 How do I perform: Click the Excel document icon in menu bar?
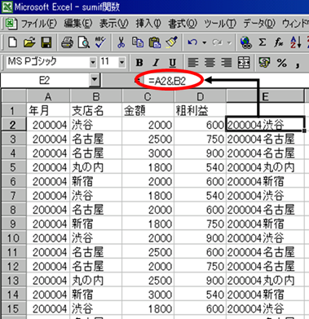11,24
